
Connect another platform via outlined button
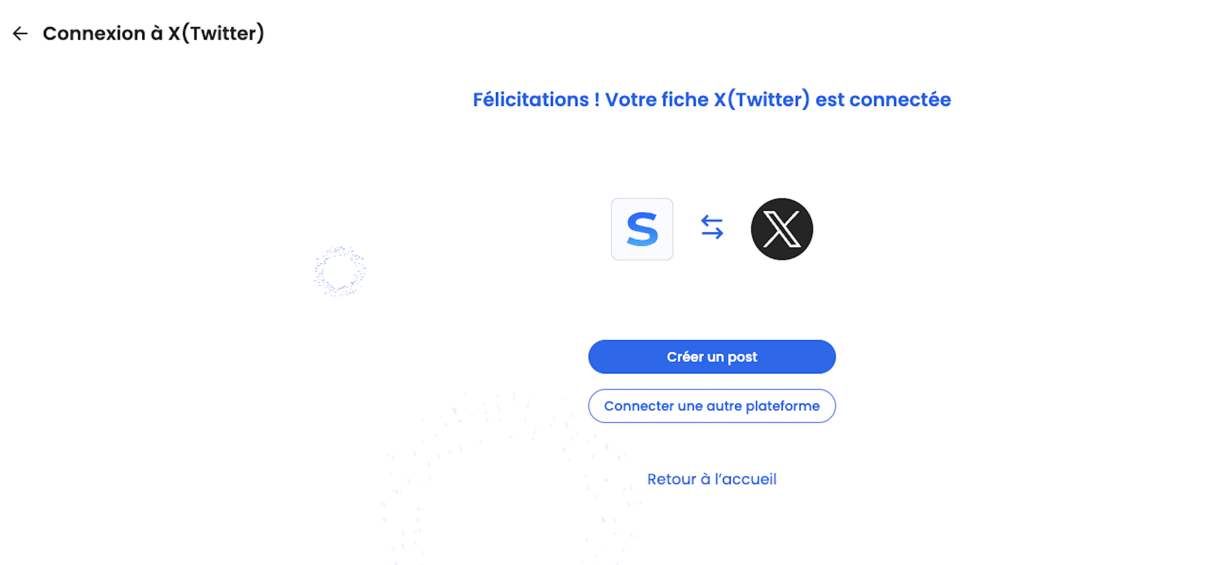click(x=712, y=406)
